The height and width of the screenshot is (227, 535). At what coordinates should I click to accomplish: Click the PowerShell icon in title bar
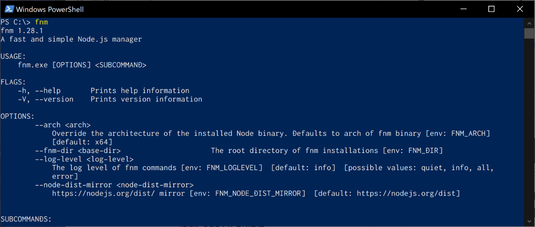tap(9, 9)
